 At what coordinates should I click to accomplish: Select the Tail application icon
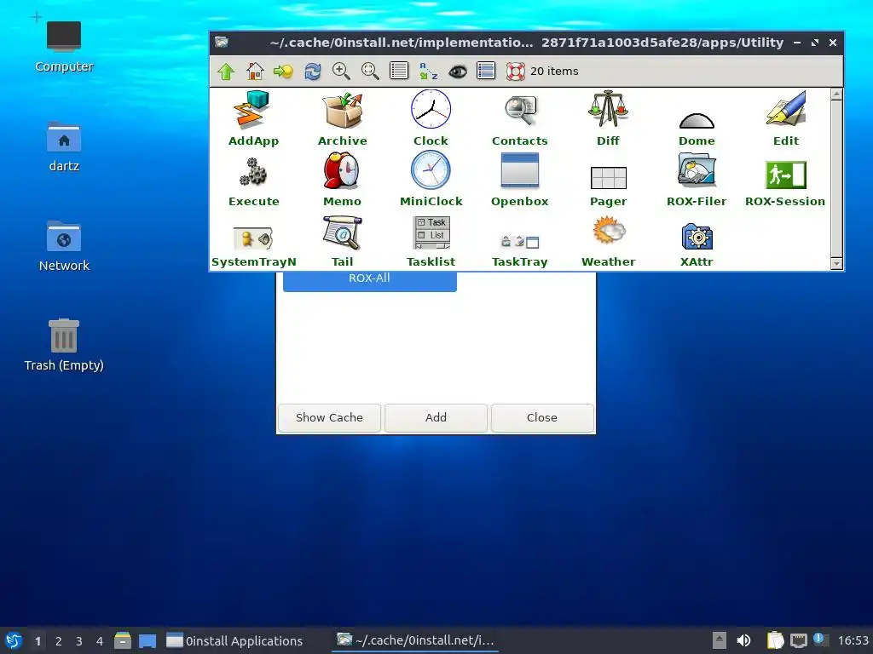343,232
